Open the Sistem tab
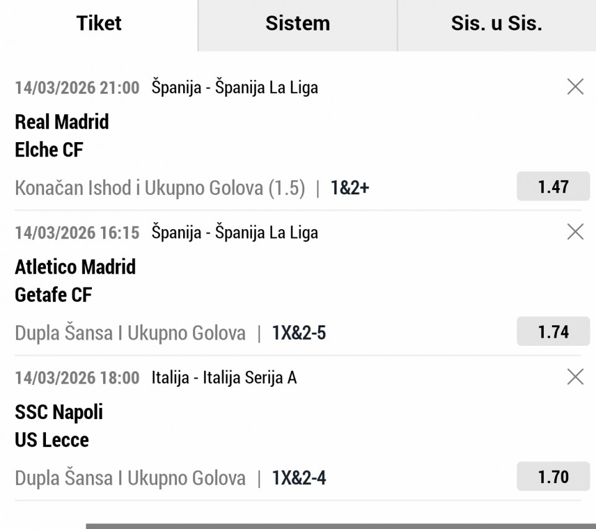 point(297,24)
